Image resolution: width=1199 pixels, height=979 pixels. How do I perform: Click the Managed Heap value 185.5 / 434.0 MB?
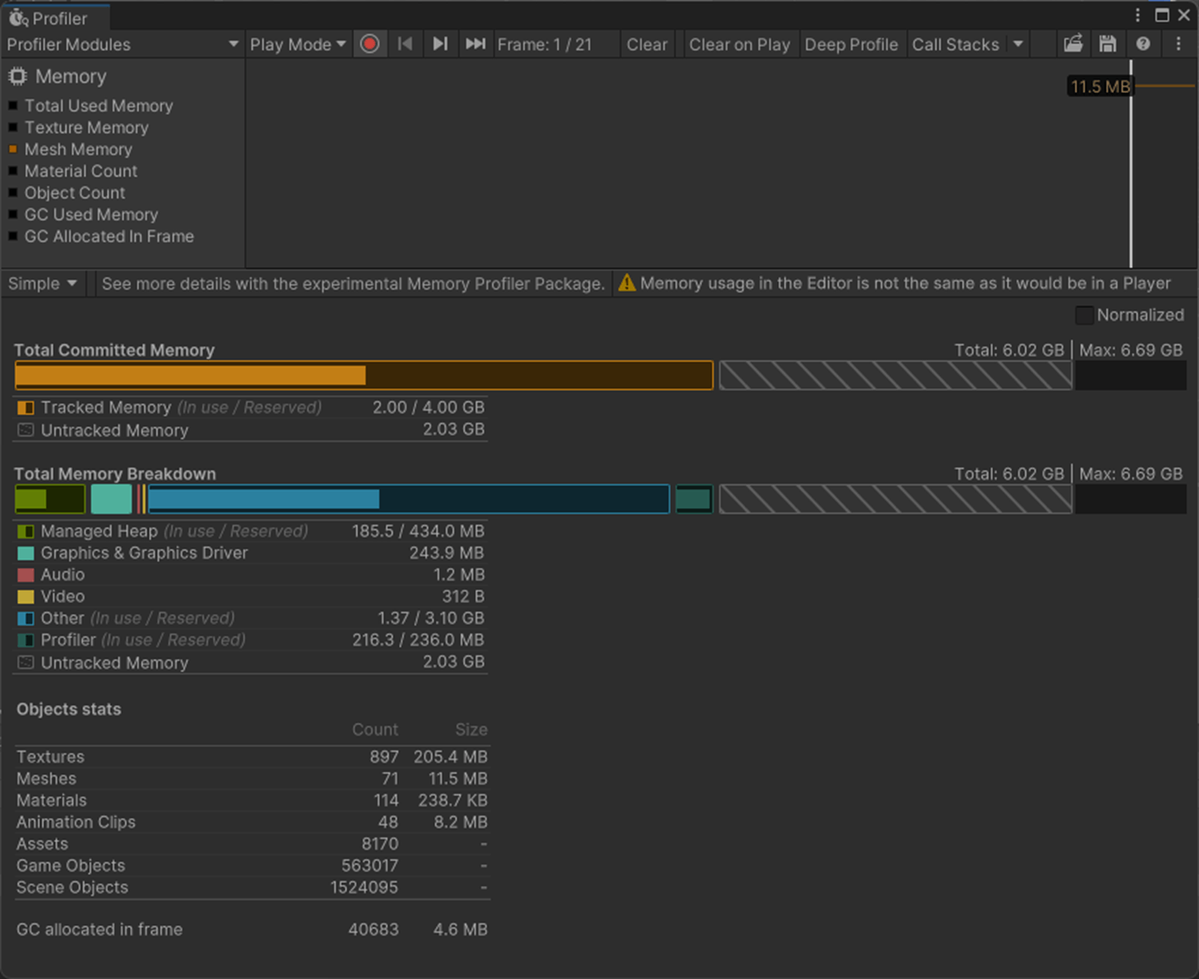coord(418,531)
